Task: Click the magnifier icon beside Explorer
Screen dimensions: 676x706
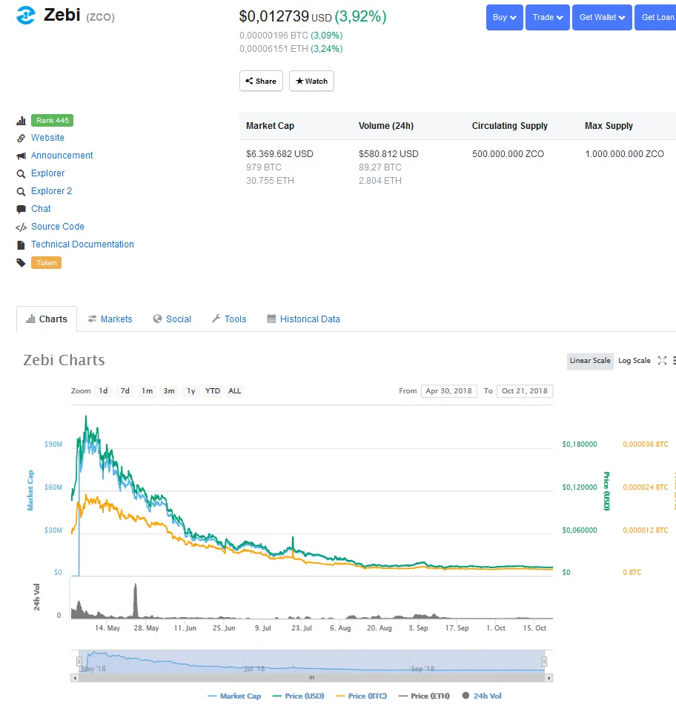Action: [x=21, y=174]
